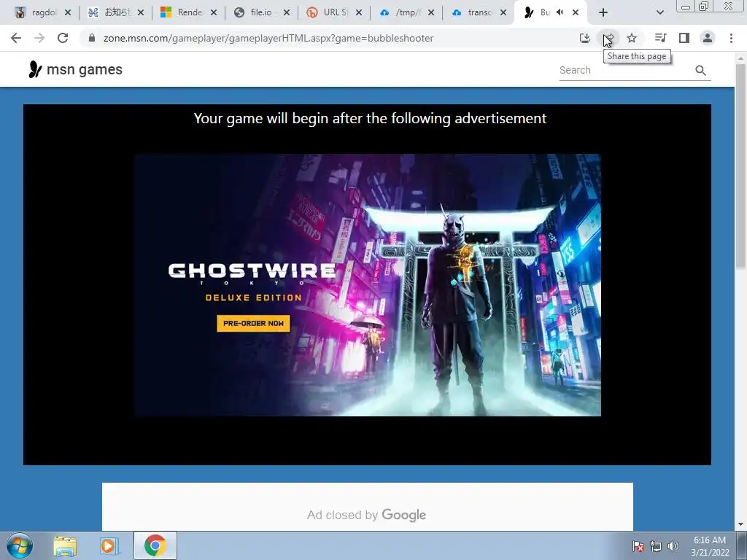Click the network tray icon
The image size is (747, 560).
click(x=656, y=546)
